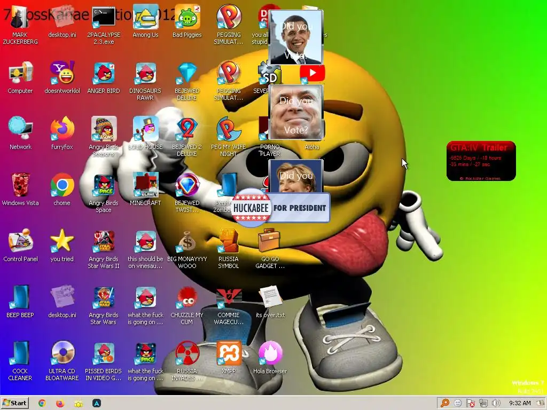Click the 9:32 AM clock
The image size is (547, 410).
(x=520, y=403)
